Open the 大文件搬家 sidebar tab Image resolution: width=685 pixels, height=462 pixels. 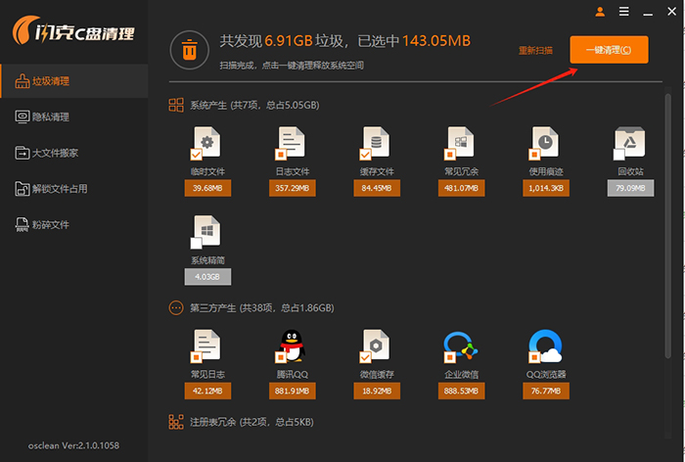[74, 153]
